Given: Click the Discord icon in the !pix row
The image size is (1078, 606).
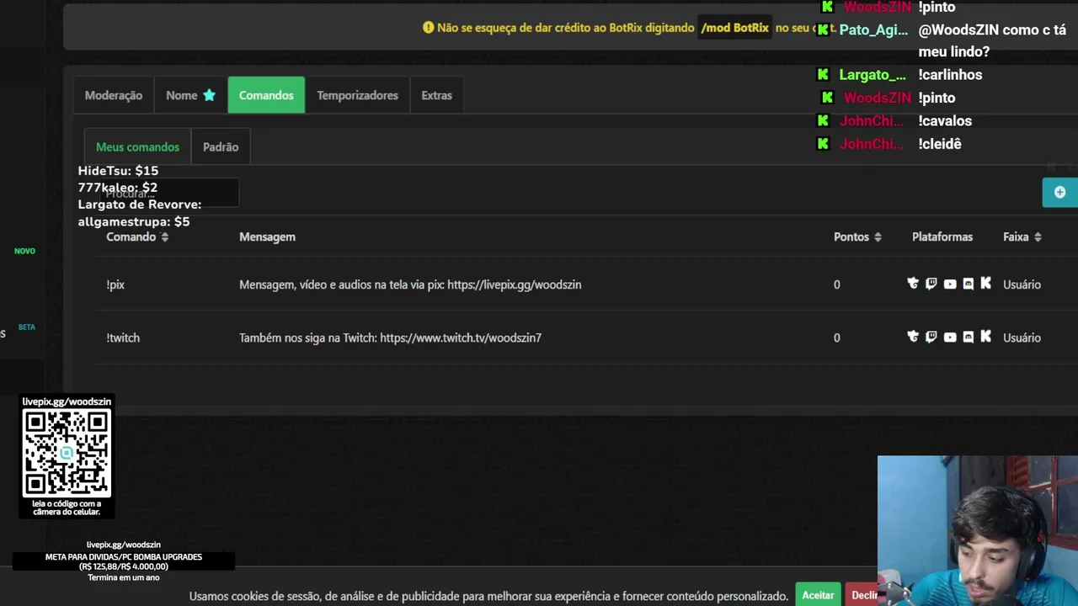Looking at the screenshot, I should [x=968, y=284].
